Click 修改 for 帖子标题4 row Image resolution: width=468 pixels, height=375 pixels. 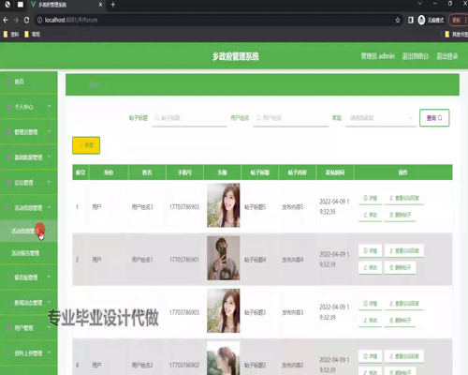(x=370, y=268)
